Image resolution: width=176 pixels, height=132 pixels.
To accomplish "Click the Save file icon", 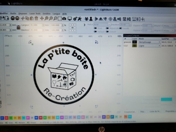I will click(x=2, y=18).
